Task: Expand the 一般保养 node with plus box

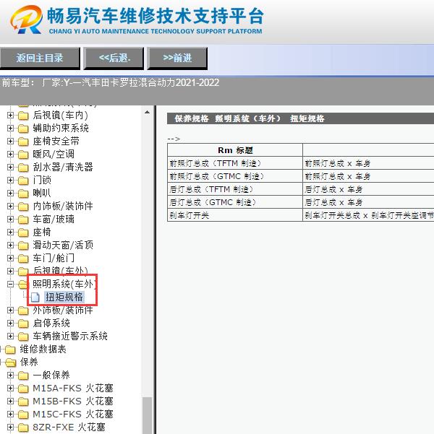Action: (x=10, y=376)
